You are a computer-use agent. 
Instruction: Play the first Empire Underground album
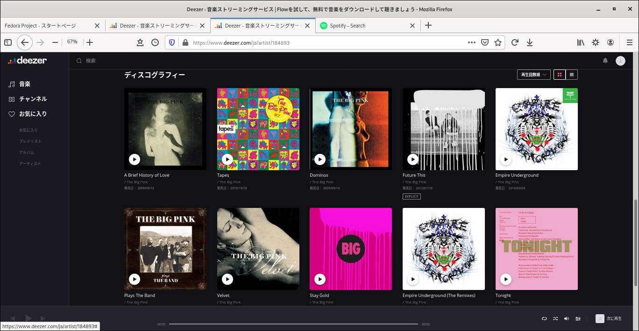[x=506, y=159]
